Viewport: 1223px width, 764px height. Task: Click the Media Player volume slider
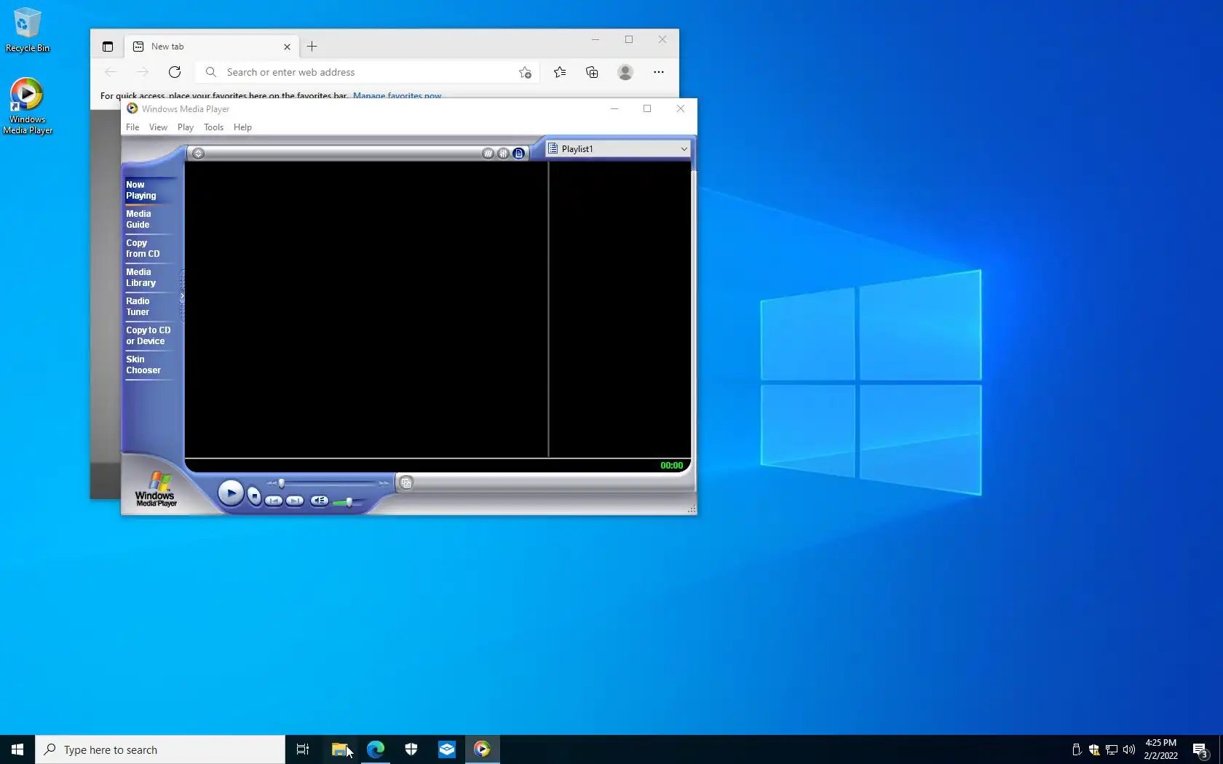click(x=349, y=502)
